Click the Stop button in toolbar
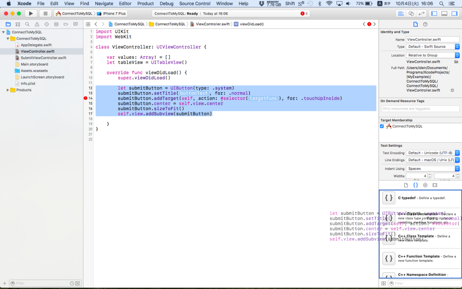462x289 pixels. pyautogui.click(x=45, y=14)
